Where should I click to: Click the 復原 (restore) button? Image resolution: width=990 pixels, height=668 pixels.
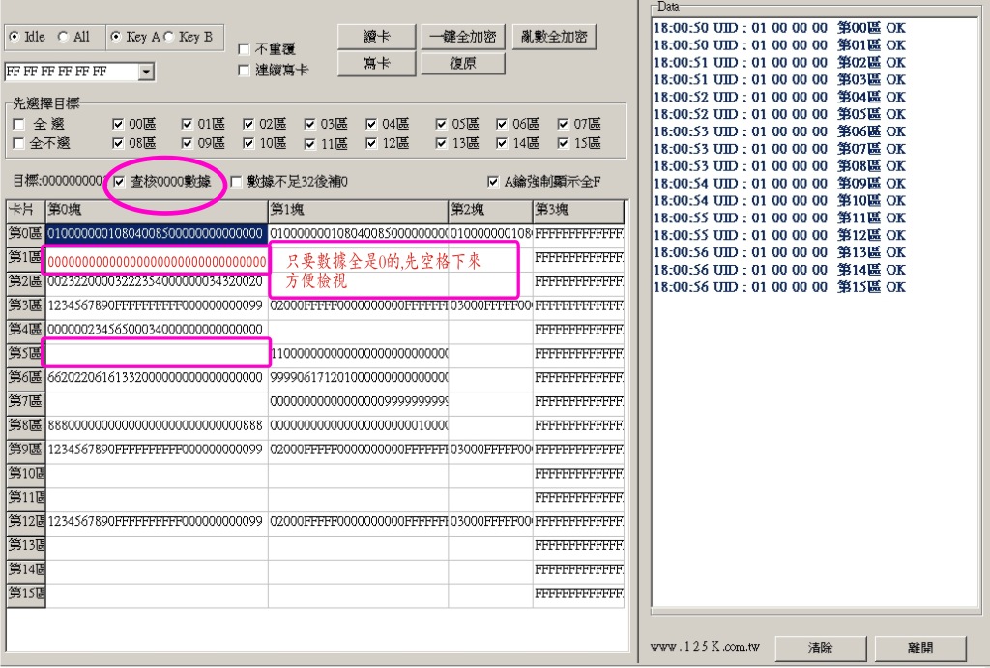click(x=462, y=63)
